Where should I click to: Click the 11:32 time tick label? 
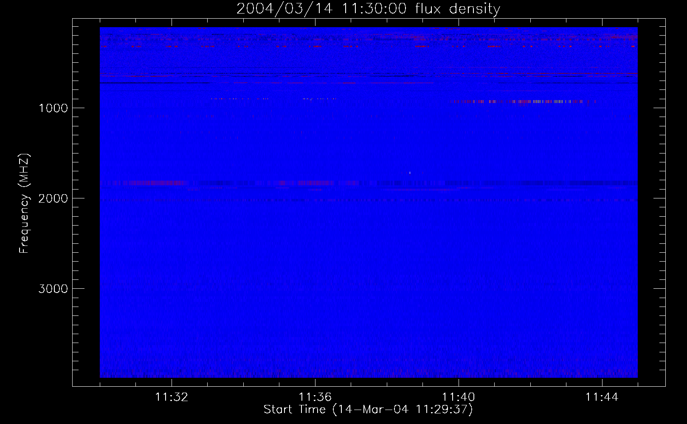(x=172, y=397)
